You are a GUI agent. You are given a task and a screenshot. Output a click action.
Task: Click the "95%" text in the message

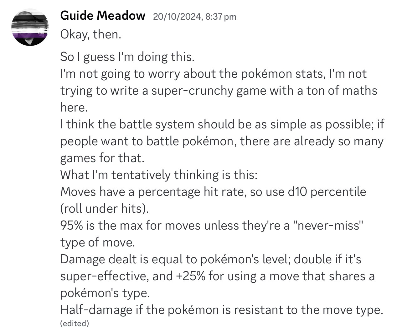71,225
